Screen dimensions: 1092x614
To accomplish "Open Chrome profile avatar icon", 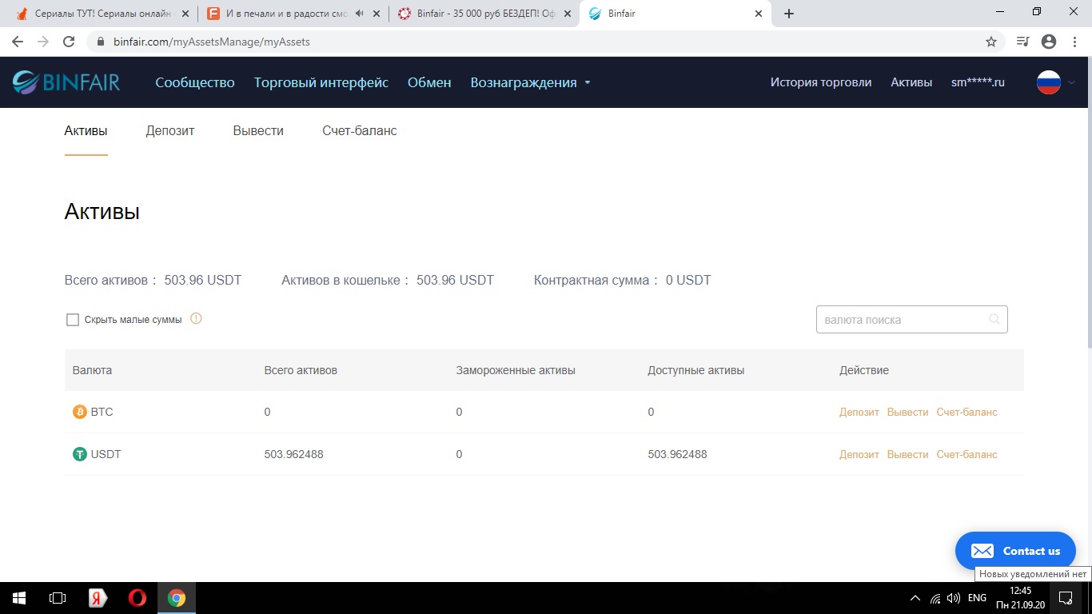I will click(1049, 42).
